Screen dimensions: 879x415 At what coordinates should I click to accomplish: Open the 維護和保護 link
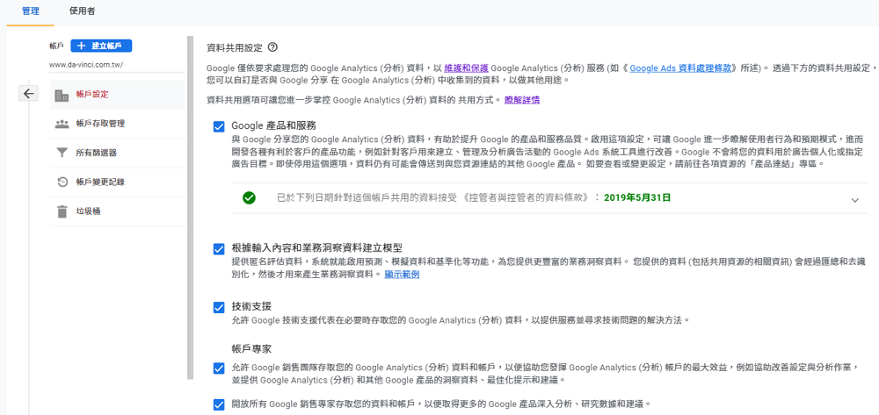click(x=467, y=68)
